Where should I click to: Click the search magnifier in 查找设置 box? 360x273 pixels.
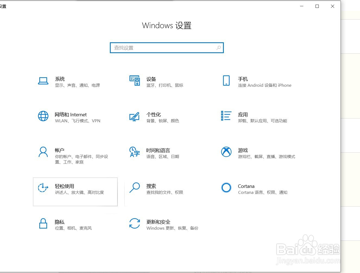[218, 48]
